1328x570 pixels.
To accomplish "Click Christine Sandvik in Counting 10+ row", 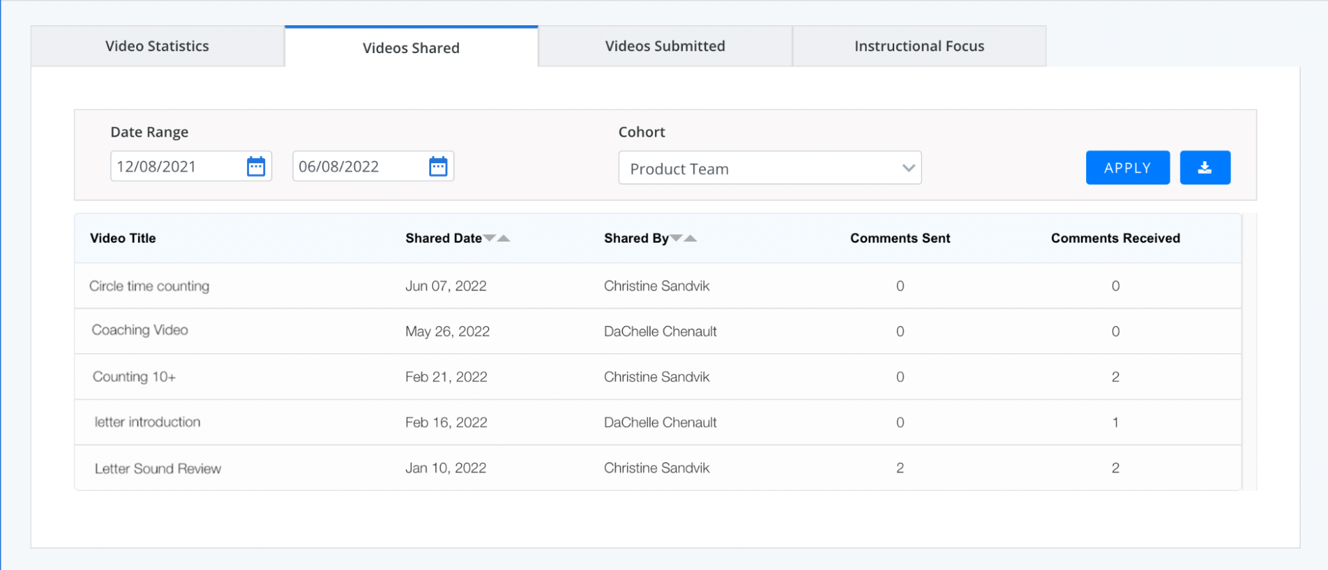I will 656,377.
